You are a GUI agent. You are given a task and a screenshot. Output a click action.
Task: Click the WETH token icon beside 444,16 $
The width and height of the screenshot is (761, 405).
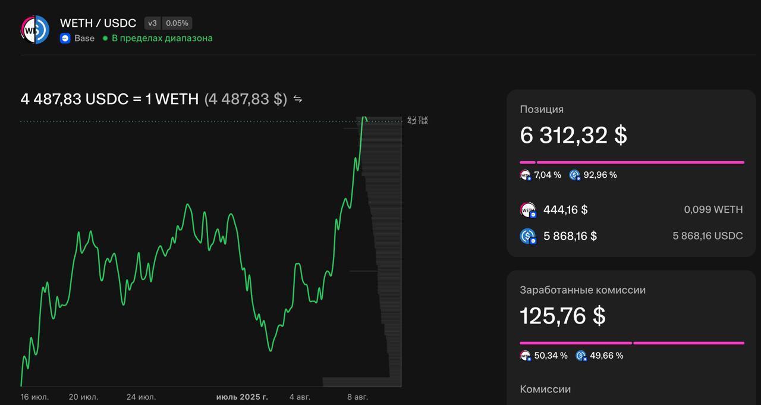(x=528, y=210)
